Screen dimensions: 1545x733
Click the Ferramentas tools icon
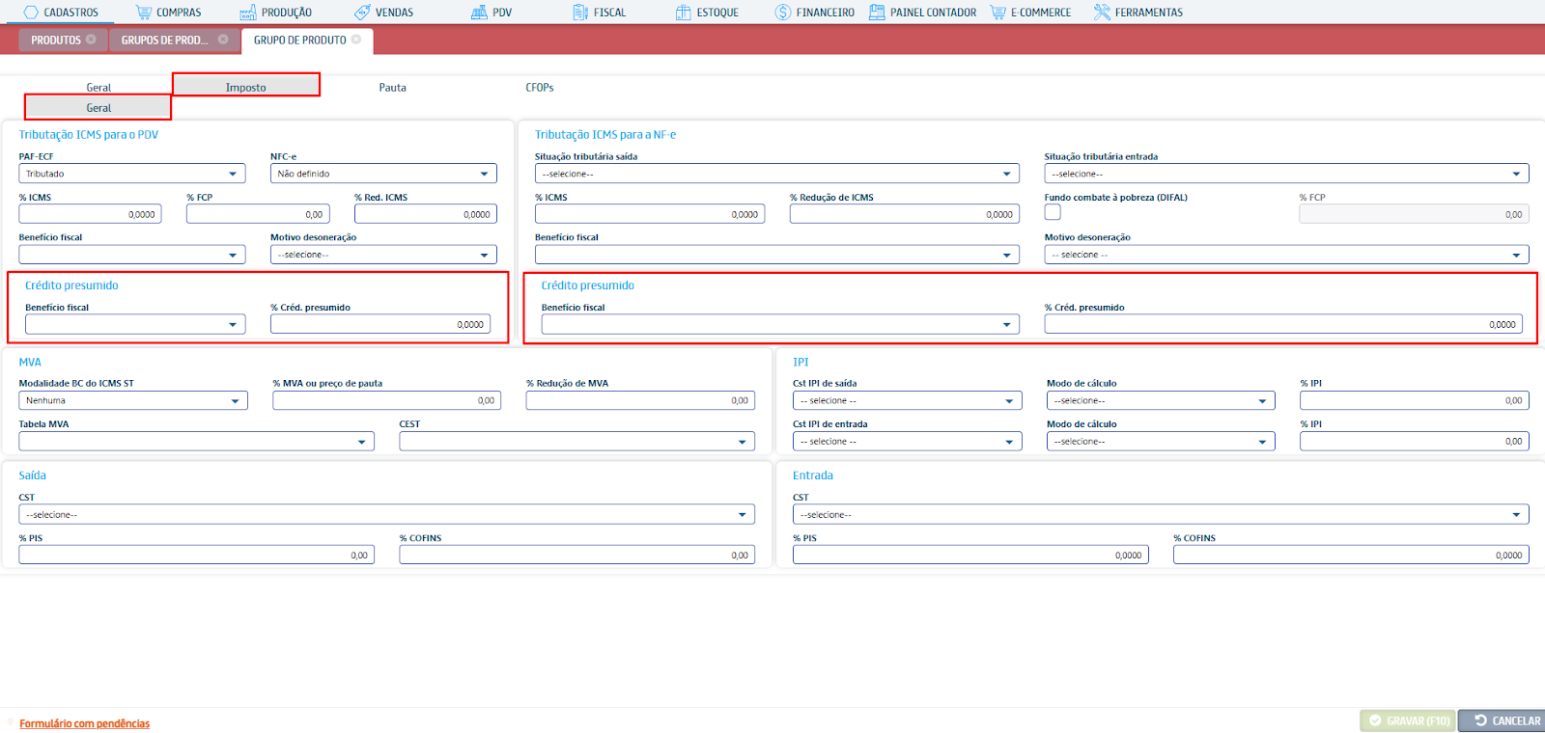pos(1102,13)
